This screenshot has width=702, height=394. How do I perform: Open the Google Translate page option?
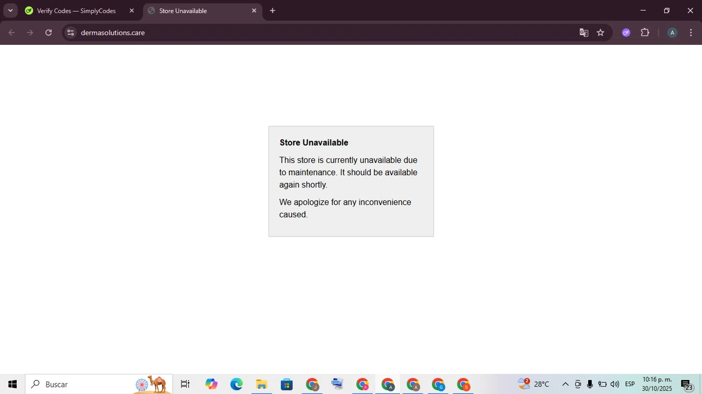[584, 33]
